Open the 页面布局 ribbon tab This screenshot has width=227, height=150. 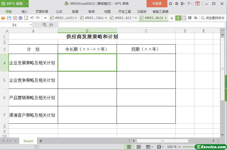click(42, 11)
